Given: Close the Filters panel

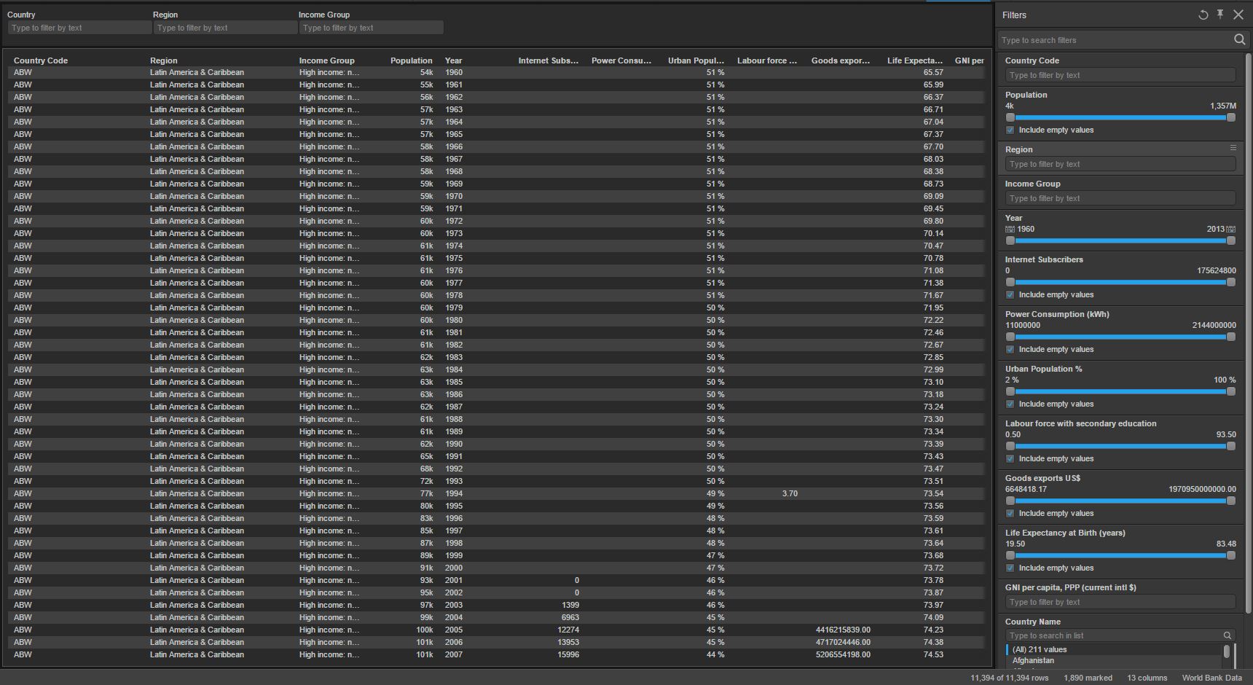Looking at the screenshot, I should [1238, 15].
